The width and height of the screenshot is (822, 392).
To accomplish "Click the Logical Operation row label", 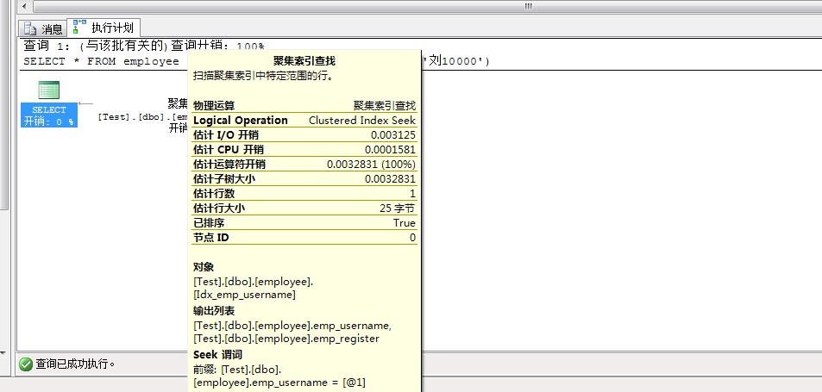I will pos(240,121).
